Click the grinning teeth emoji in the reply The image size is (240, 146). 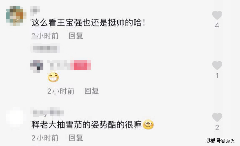(53, 77)
